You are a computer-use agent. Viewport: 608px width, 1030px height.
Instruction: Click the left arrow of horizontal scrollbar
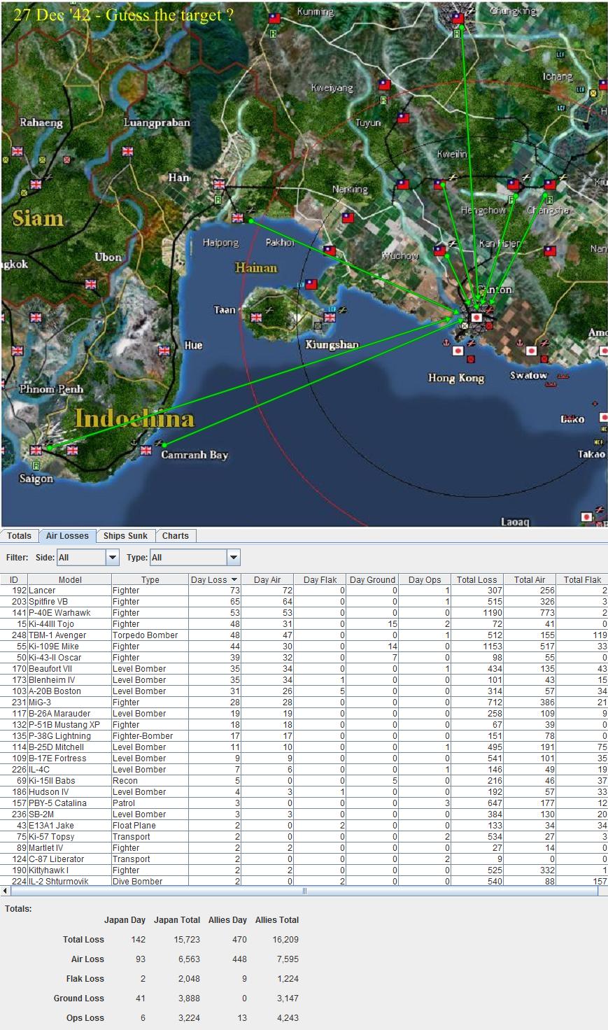pos(6,891)
